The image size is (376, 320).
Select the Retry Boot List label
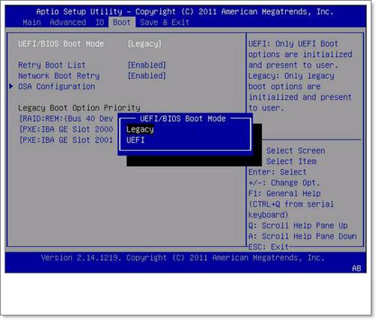[52, 65]
